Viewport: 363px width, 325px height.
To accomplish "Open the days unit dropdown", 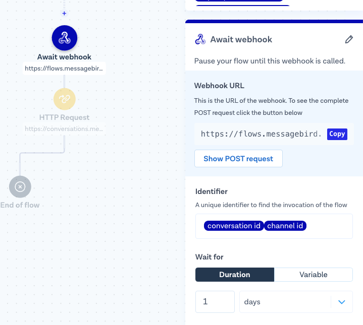I will pyautogui.click(x=285, y=302).
